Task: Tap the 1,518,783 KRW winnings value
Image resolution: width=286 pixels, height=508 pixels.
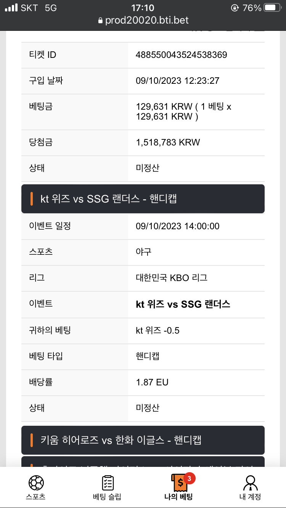Action: pyautogui.click(x=168, y=142)
